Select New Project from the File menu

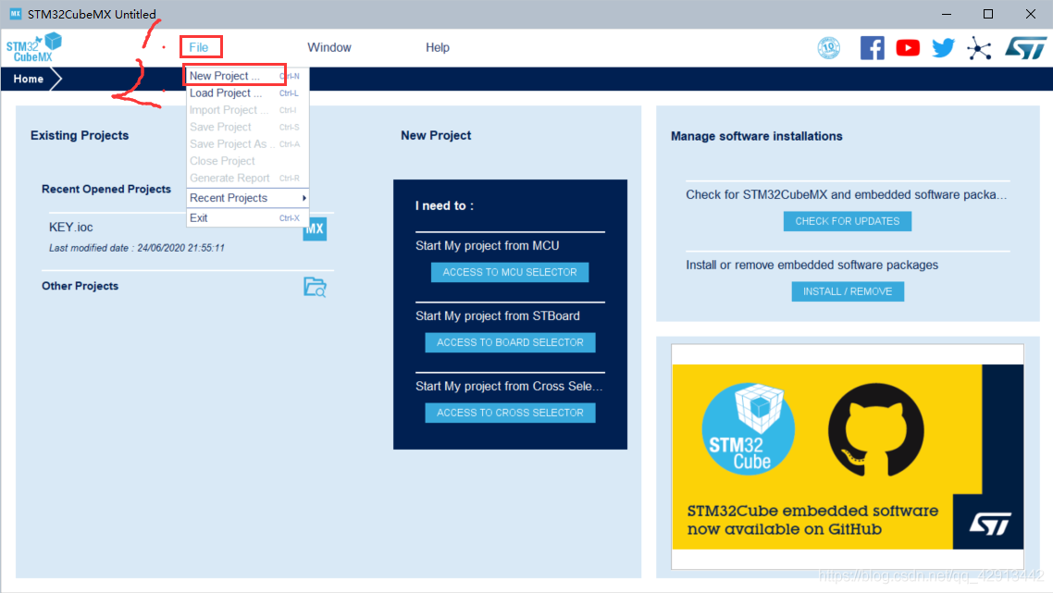click(x=224, y=76)
